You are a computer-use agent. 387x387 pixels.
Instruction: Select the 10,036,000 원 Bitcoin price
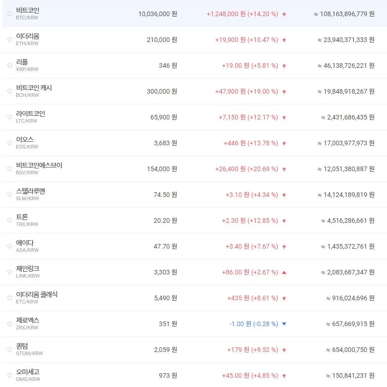tap(157, 14)
